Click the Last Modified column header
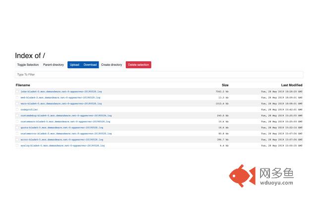Viewport: 317px width, 198px height. (292, 85)
